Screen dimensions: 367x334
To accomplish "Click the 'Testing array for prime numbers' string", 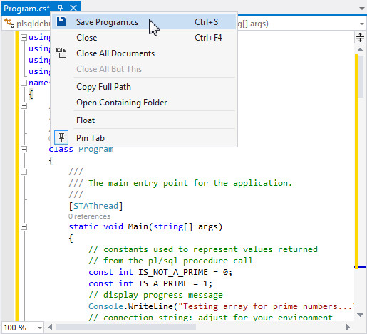I will click(267, 306).
